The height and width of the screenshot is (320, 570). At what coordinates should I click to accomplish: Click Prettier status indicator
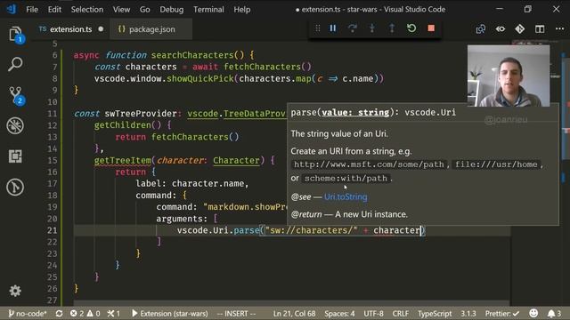[502, 314]
